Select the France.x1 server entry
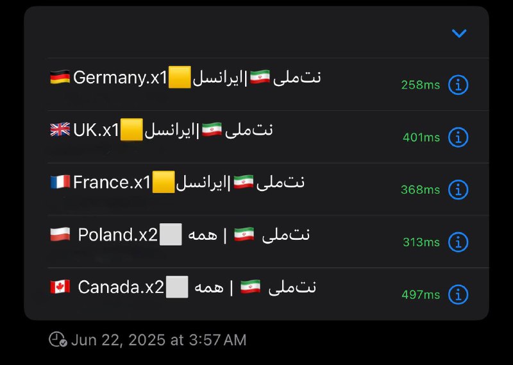Viewport: 513px width, 365px height. (x=268, y=189)
